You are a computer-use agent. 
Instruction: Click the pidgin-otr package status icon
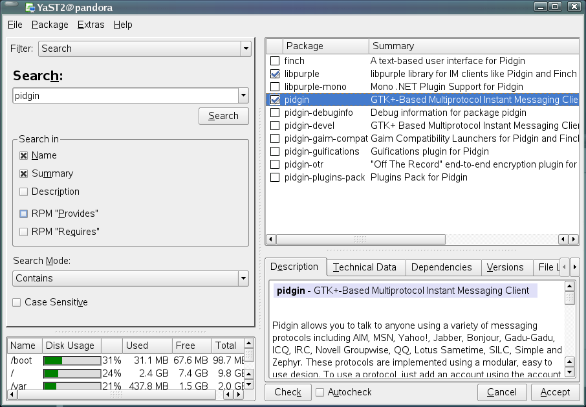(x=275, y=164)
